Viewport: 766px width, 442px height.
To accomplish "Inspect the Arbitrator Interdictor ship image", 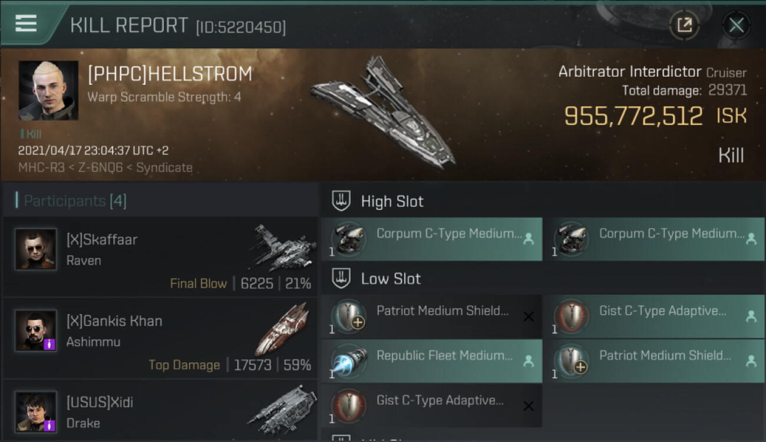I will point(383,112).
